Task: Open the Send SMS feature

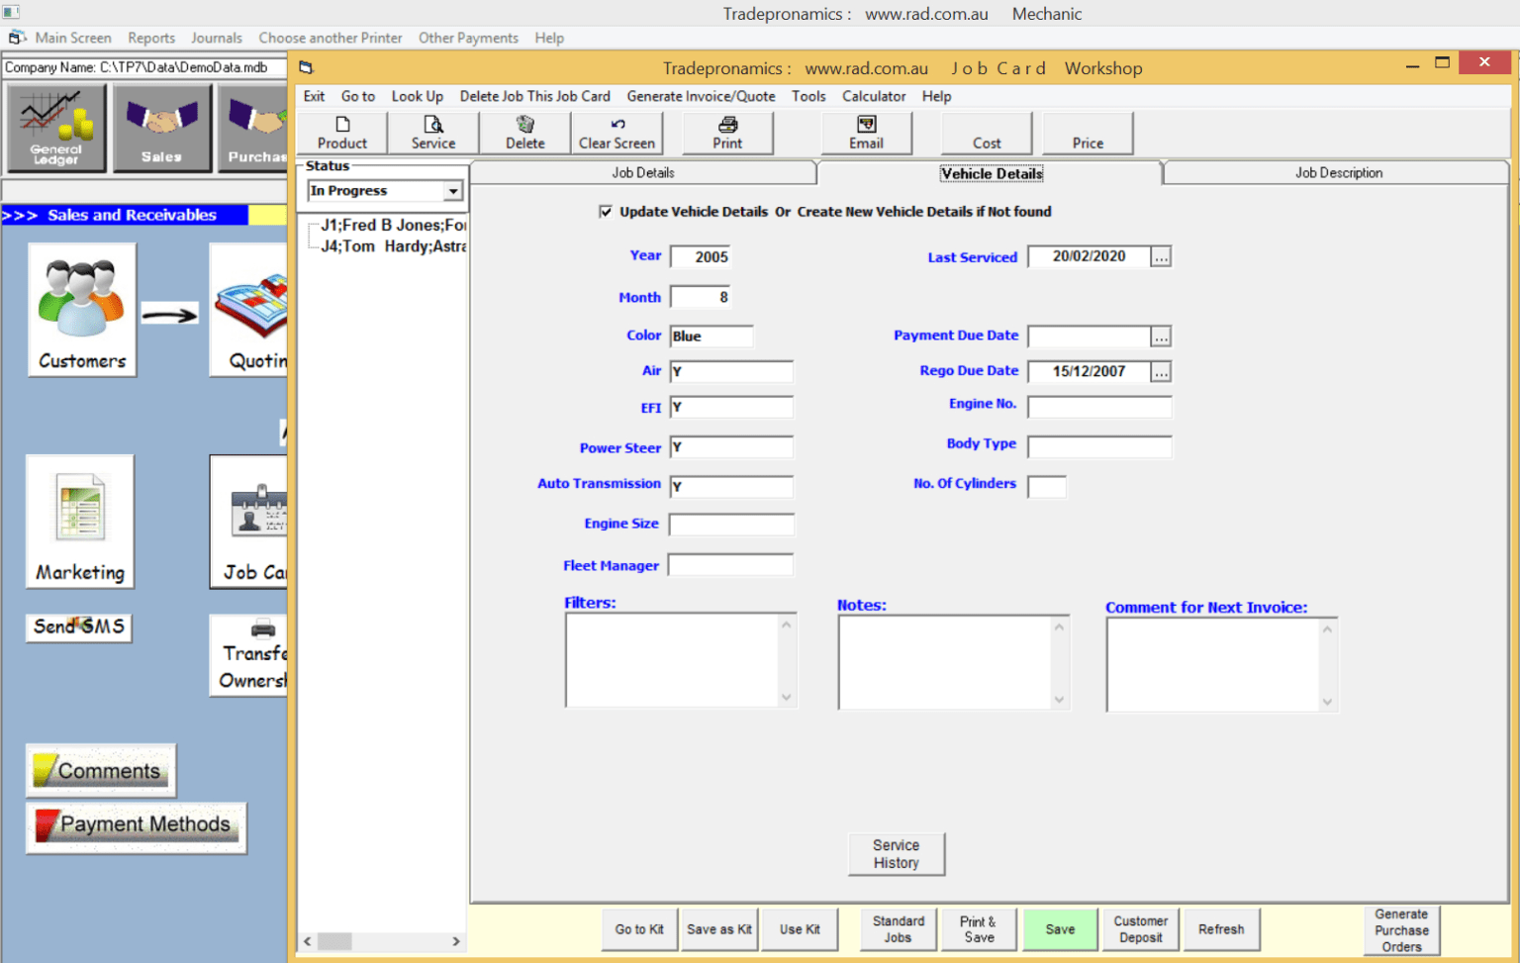Action: pos(78,627)
